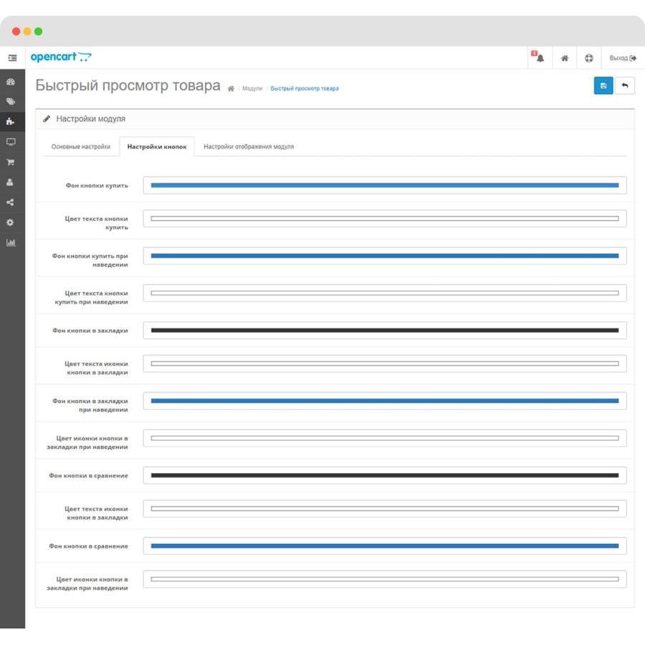The image size is (645, 645).
Task: Toggle the sidebar menu hamburger icon
Action: (12, 58)
